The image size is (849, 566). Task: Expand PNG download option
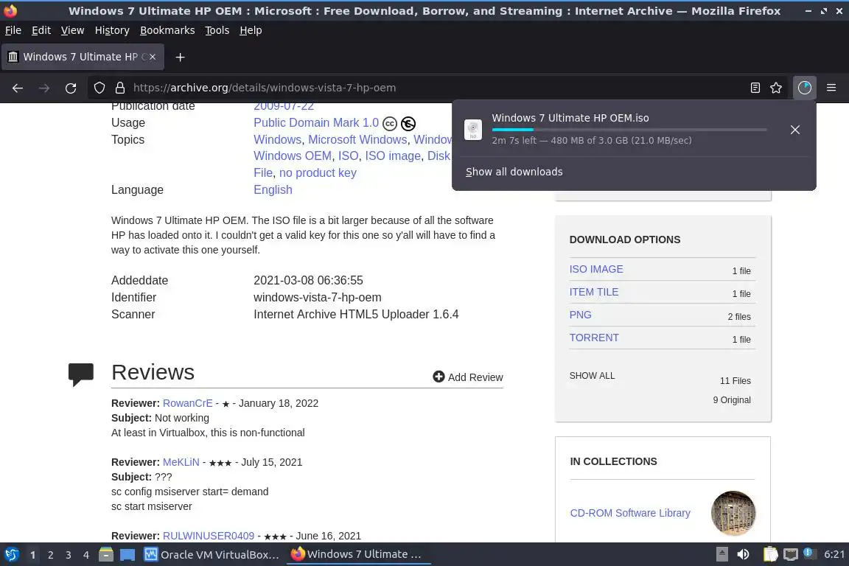(x=581, y=315)
